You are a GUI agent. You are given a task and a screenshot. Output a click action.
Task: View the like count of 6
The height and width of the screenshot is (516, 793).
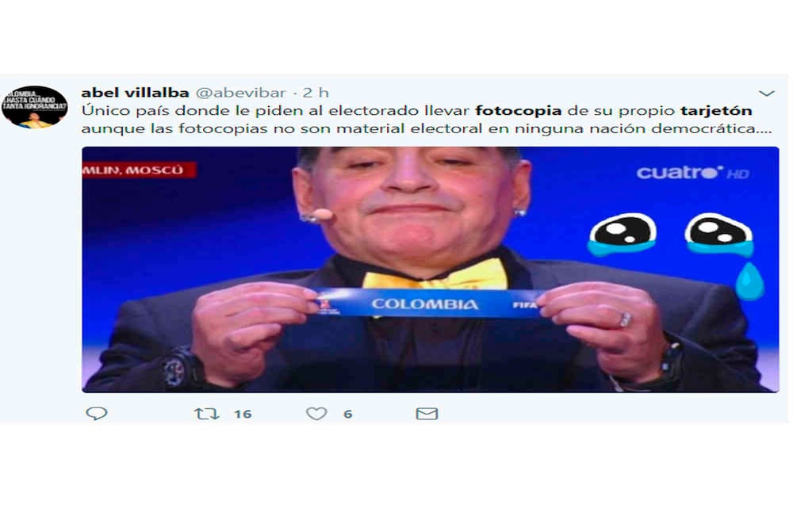pyautogui.click(x=348, y=414)
